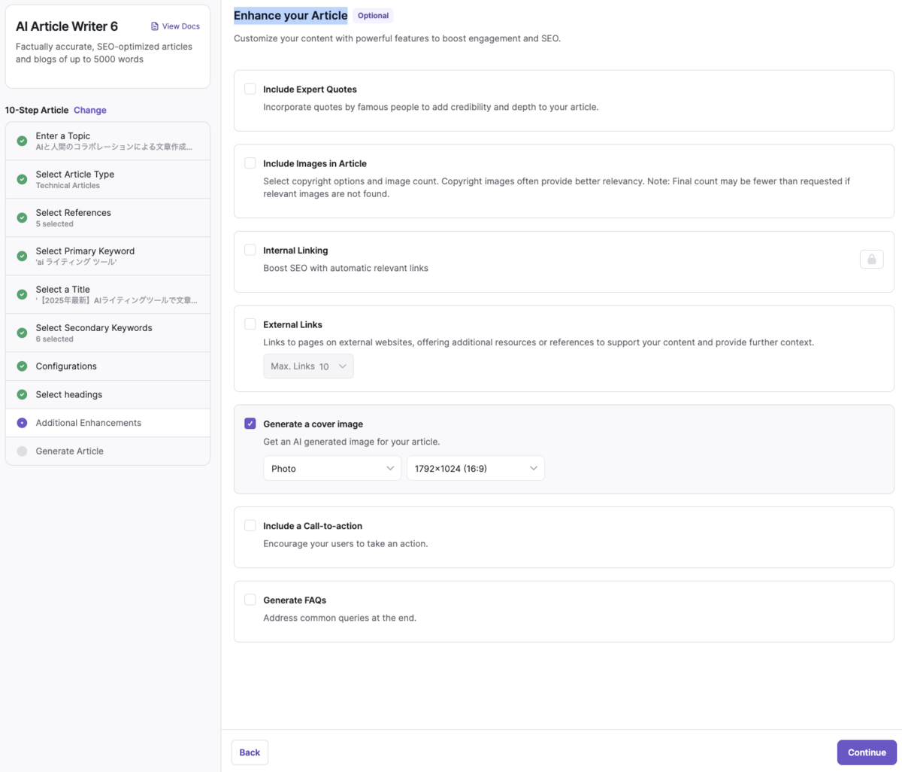Open the Max. Links dropdown

[x=308, y=366]
